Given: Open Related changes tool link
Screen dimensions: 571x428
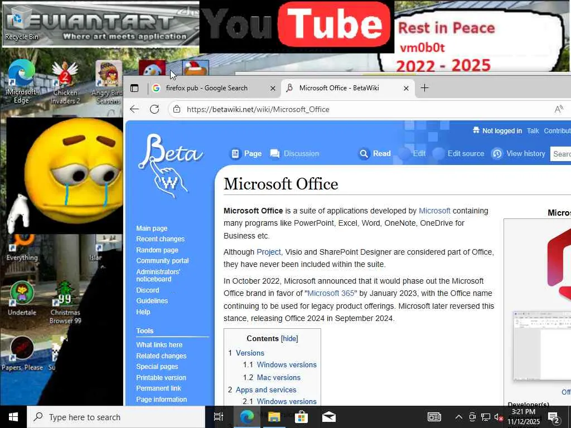Looking at the screenshot, I should tap(161, 356).
